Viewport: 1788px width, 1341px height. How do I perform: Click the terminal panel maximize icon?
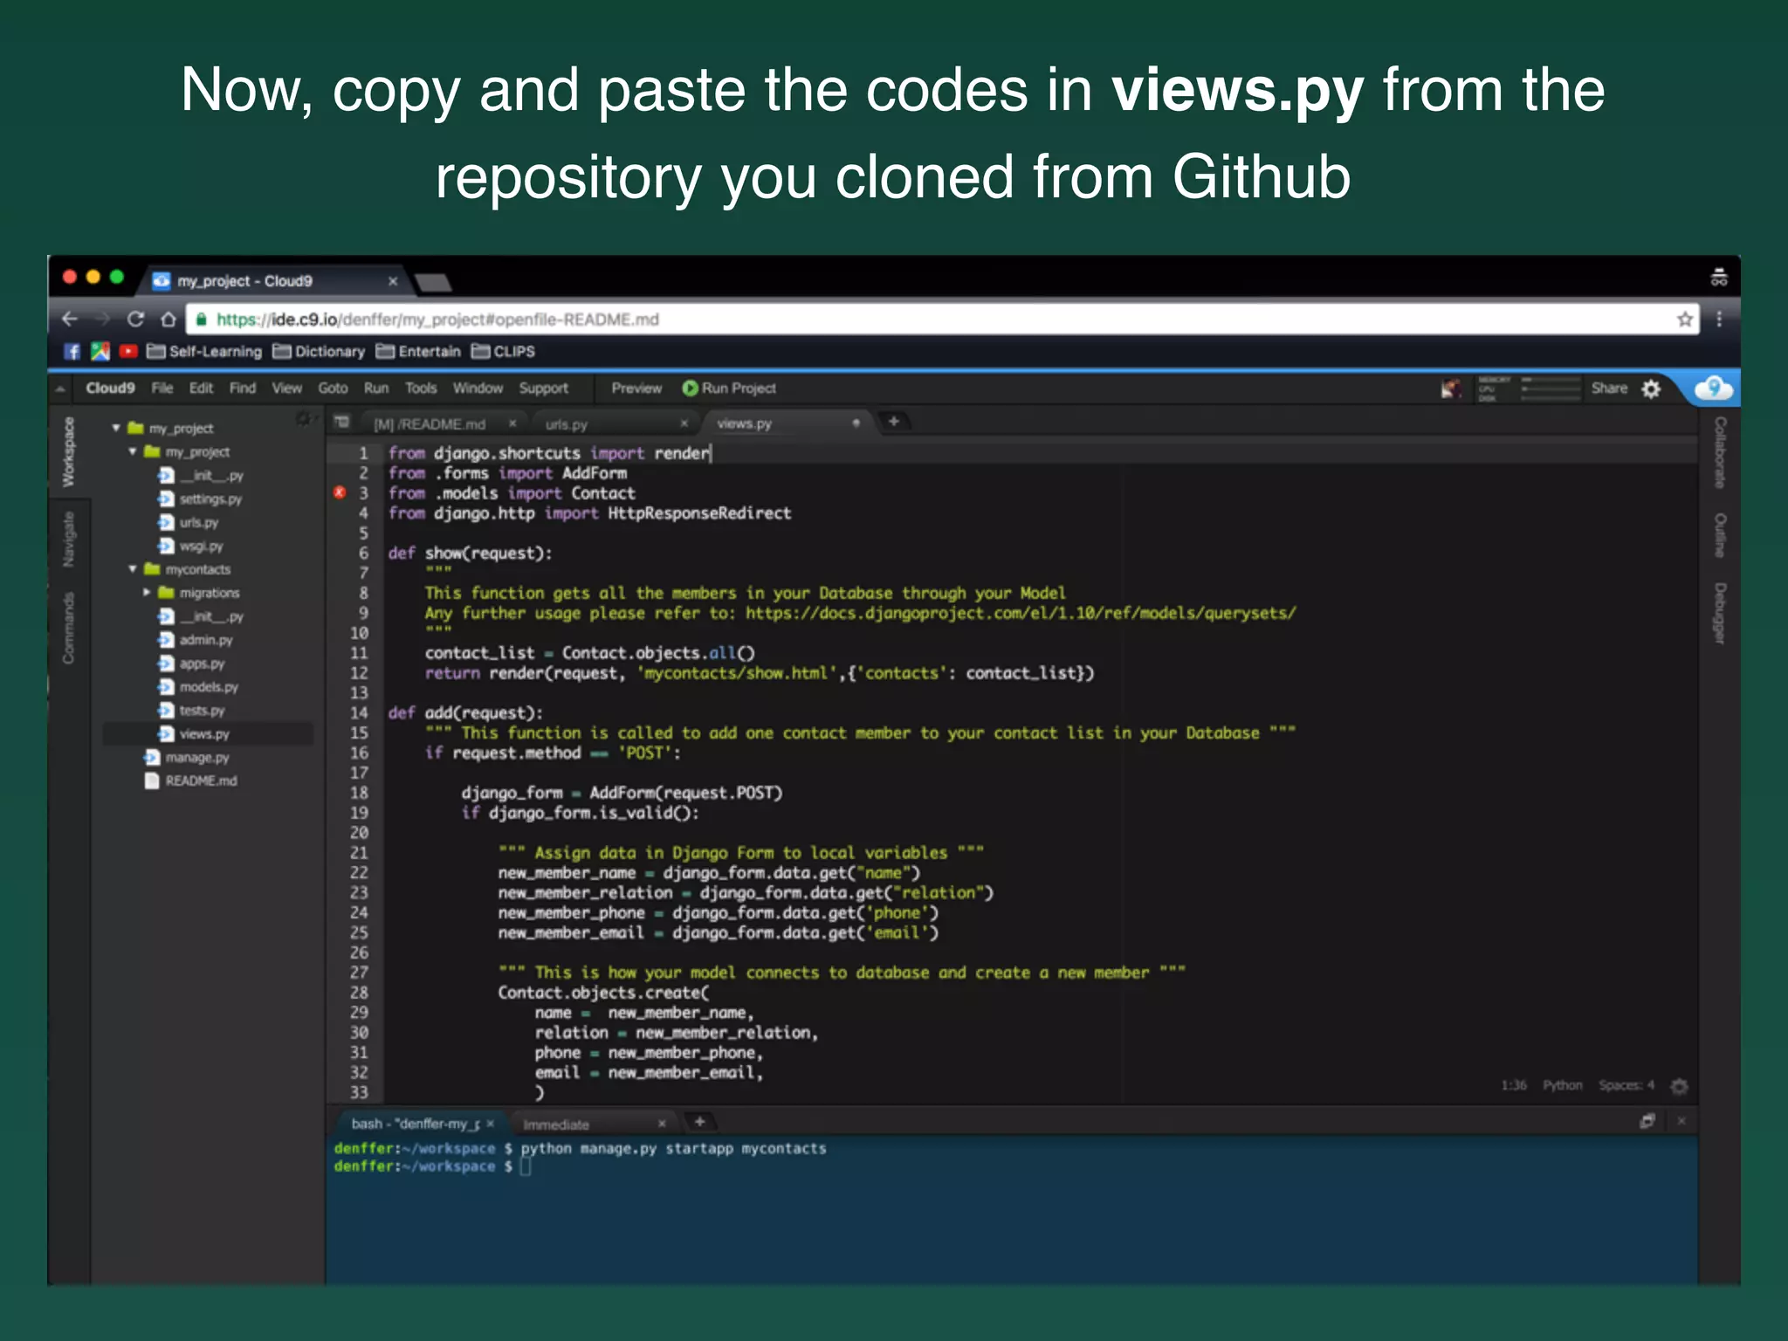1647,1121
